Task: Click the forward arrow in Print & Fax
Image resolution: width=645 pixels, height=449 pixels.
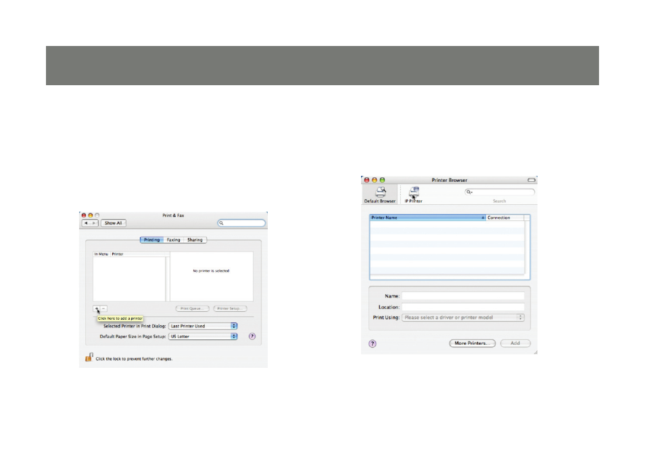Action: pos(94,223)
